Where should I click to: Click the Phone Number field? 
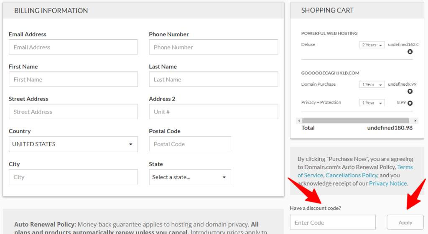(x=213, y=47)
